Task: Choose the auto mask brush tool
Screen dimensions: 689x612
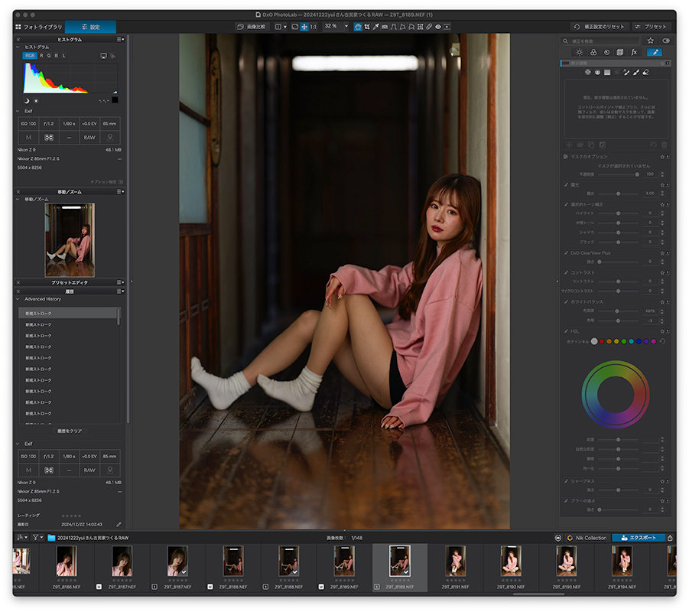Action: click(626, 72)
